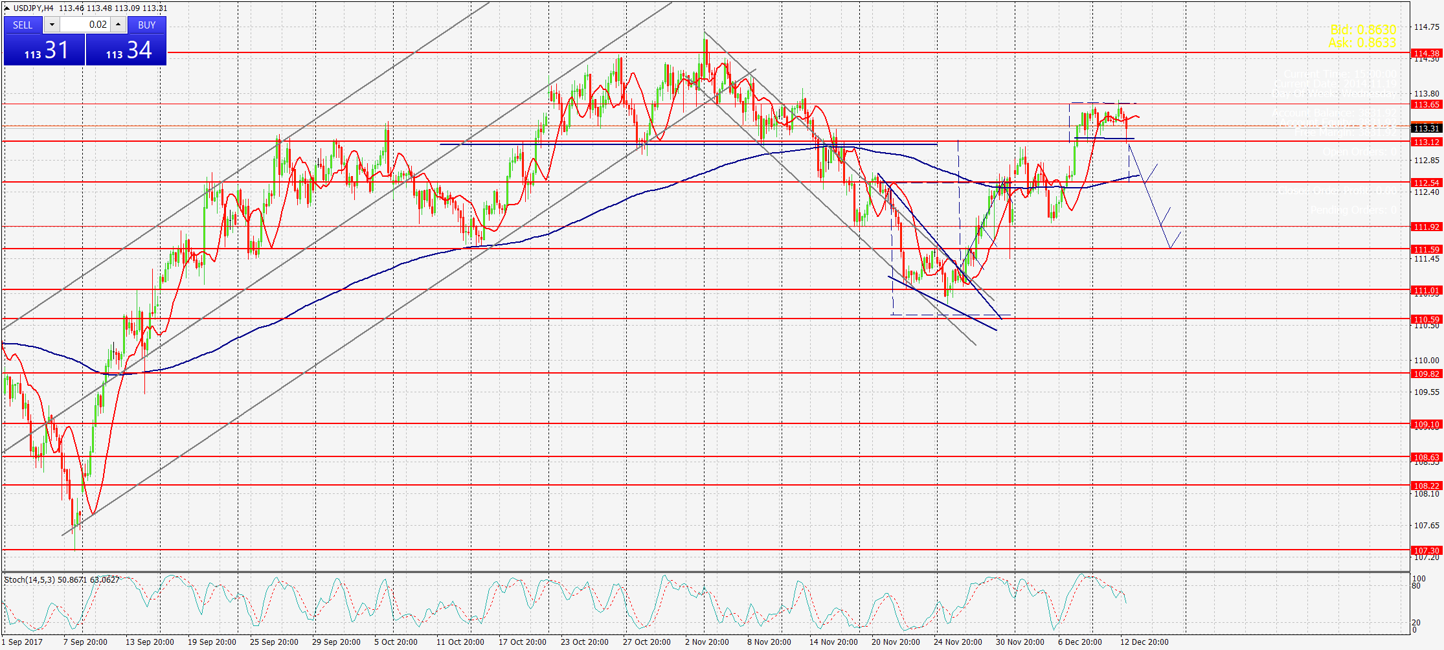Click the Bid: 0.8630 text
1444x650 pixels.
pos(1363,30)
